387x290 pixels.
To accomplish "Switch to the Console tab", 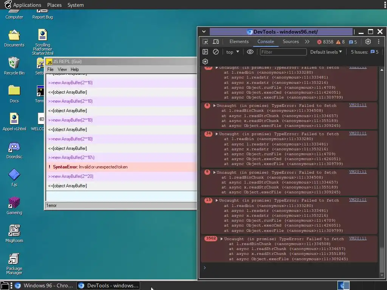I will tap(266, 42).
